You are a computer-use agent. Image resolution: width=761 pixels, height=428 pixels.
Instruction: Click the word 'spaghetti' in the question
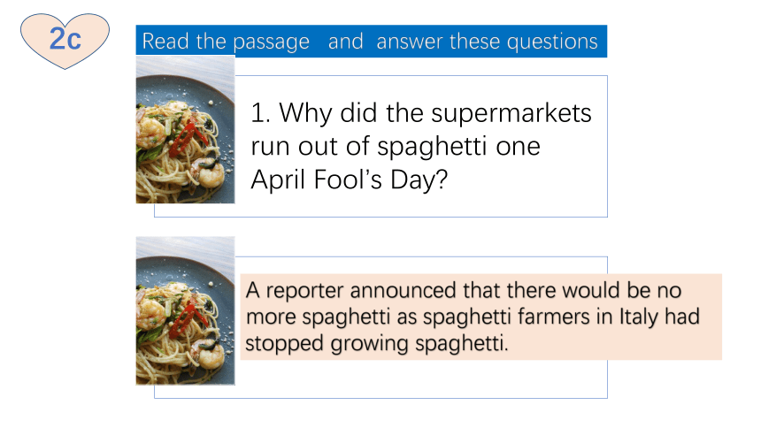[x=432, y=147]
